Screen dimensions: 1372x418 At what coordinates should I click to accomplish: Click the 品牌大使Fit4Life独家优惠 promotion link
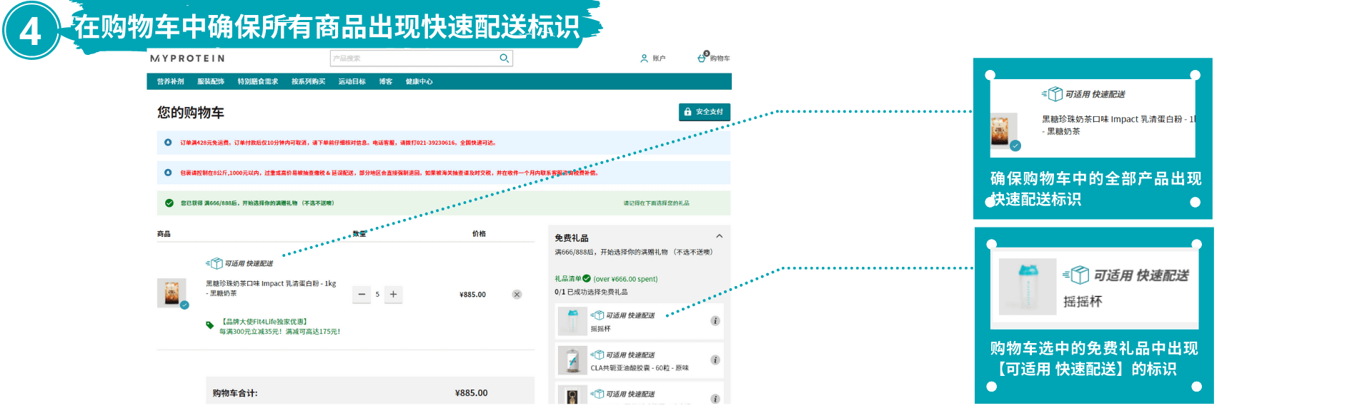[x=264, y=322]
